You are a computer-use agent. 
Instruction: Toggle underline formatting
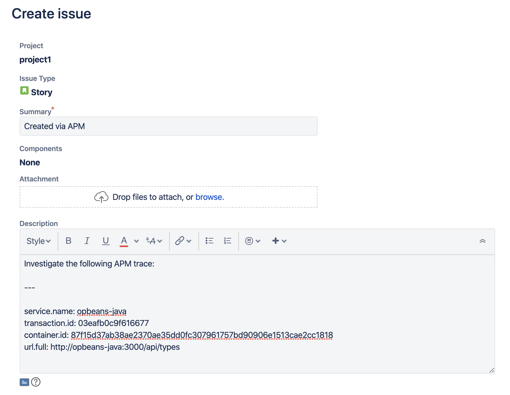tap(106, 241)
